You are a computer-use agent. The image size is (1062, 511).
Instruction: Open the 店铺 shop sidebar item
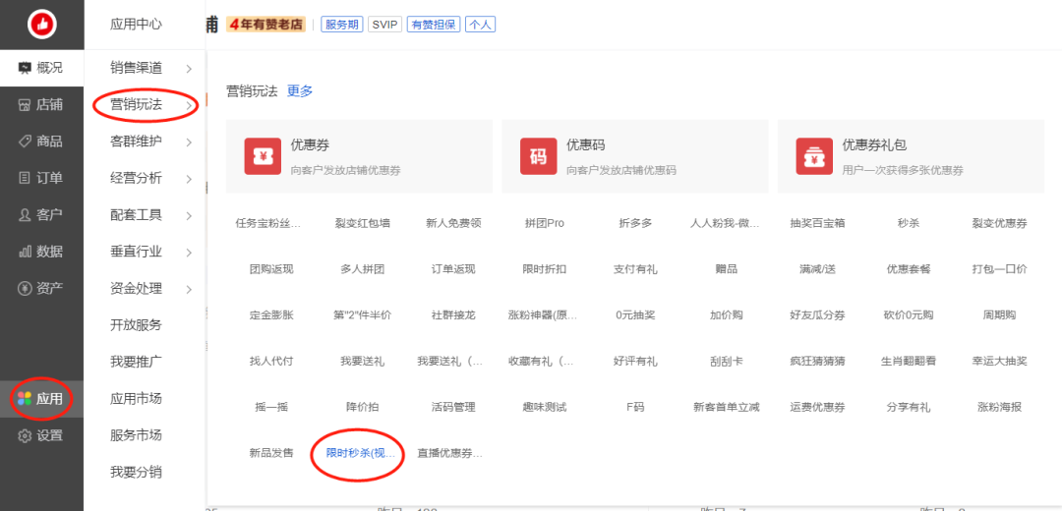42,104
